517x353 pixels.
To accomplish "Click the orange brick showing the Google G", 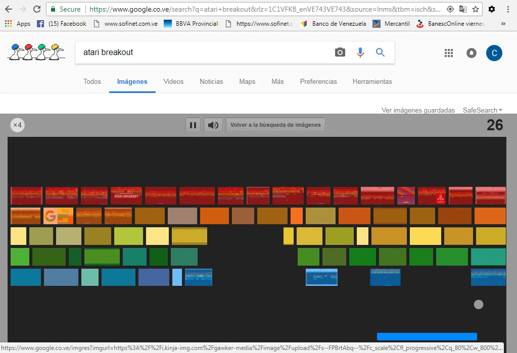I will 58,216.
